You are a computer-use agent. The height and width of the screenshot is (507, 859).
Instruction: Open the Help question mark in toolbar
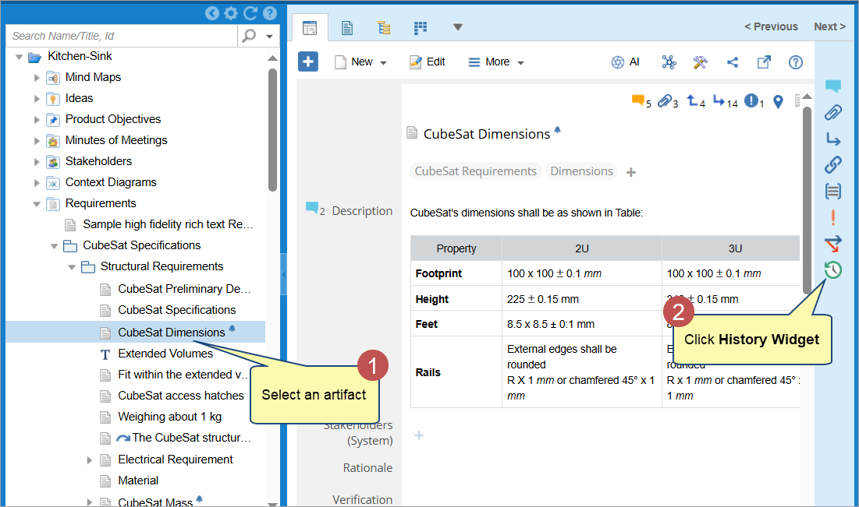[x=795, y=62]
